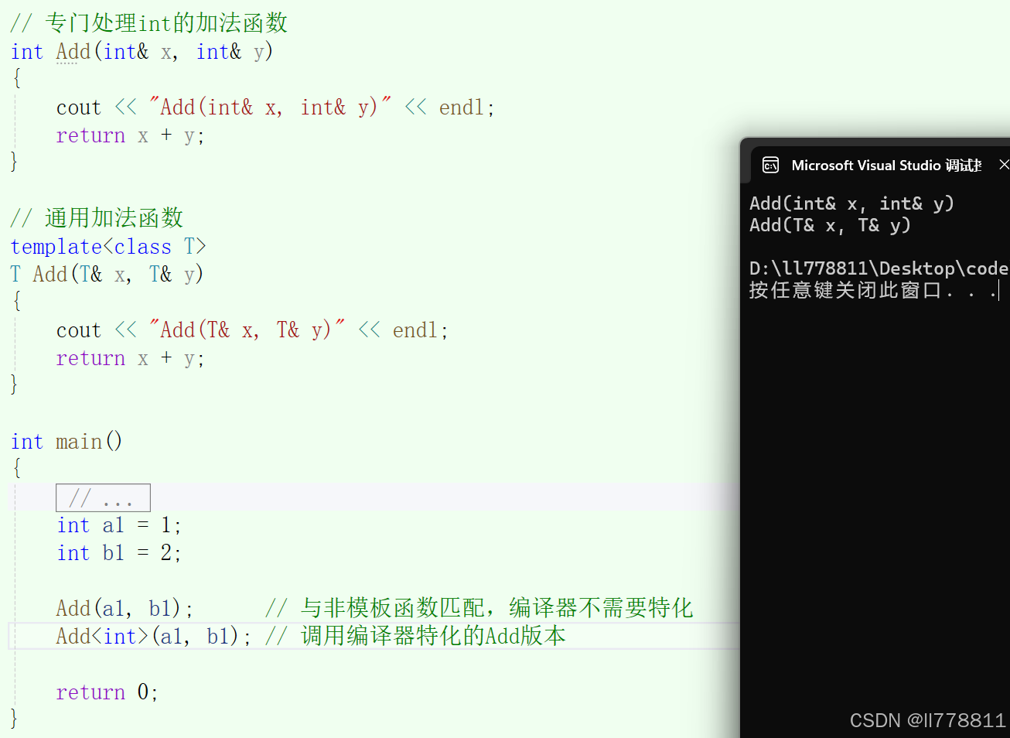Click the console icon in the debug window tab
The width and height of the screenshot is (1010, 738).
point(770,165)
